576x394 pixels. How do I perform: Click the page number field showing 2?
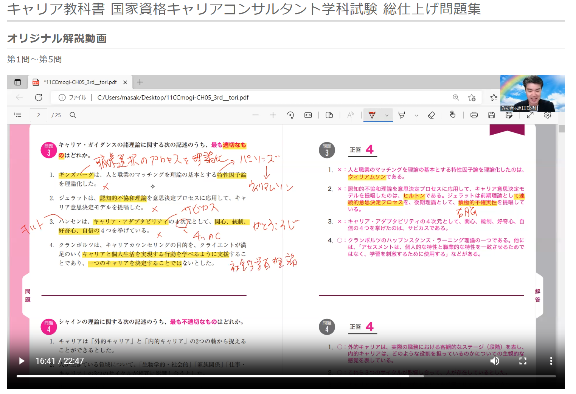tap(39, 115)
